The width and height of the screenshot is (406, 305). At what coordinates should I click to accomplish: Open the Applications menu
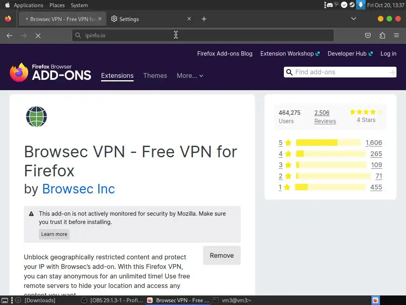[x=29, y=5]
